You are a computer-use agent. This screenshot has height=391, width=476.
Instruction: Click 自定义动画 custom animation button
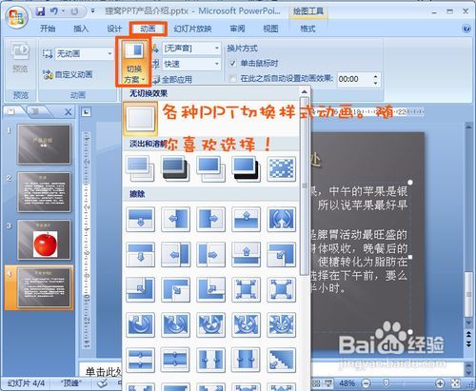click(68, 74)
